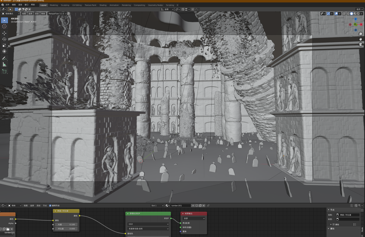Open the GGX distribution dropdown
The image size is (365, 237).
[x=148, y=224]
